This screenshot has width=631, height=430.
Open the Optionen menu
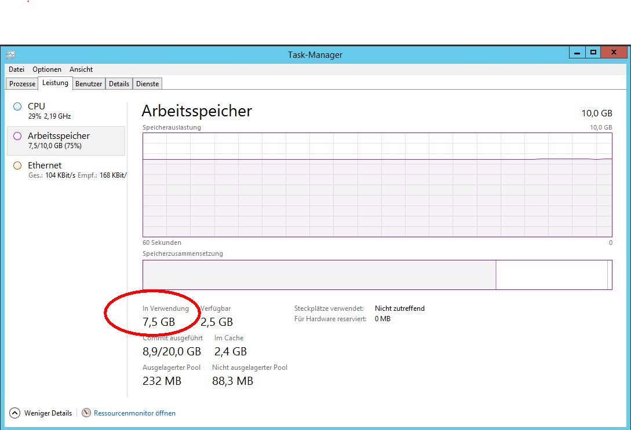tap(46, 69)
